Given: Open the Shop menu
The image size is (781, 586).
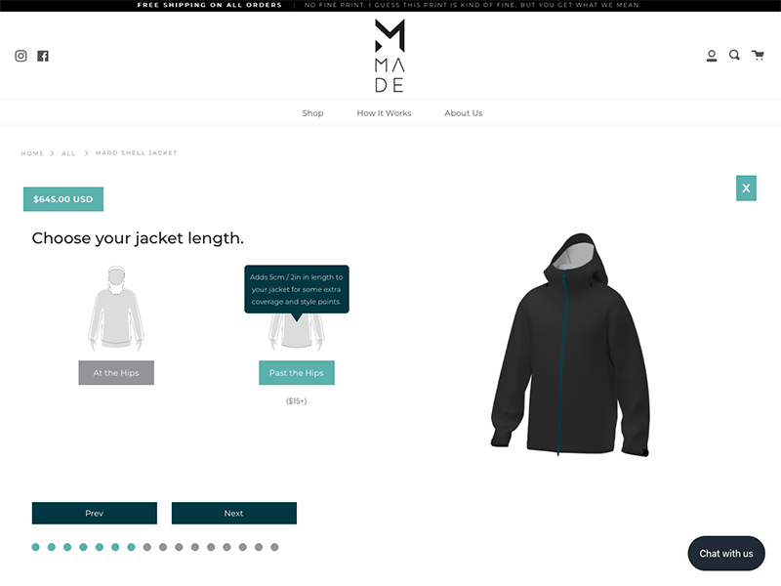Looking at the screenshot, I should point(312,113).
